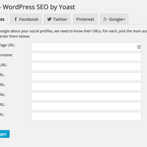Click the partially visible Accounts tab
Screen dimensions: 147x147
click(3, 19)
